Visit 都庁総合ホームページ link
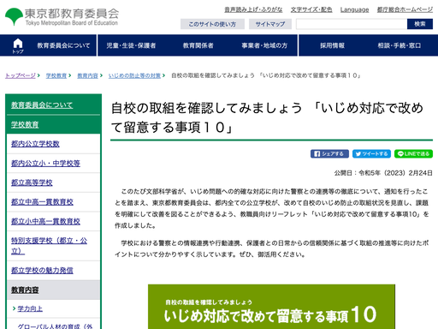The width and height of the screenshot is (438, 329). pos(405,9)
